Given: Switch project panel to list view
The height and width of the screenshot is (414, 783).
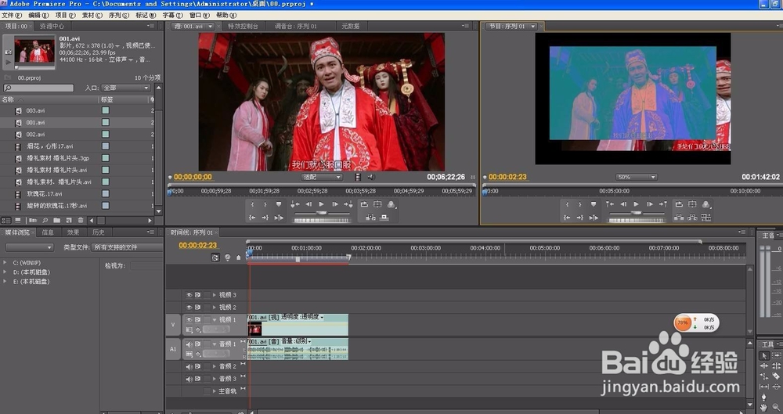Looking at the screenshot, I should coord(6,220).
